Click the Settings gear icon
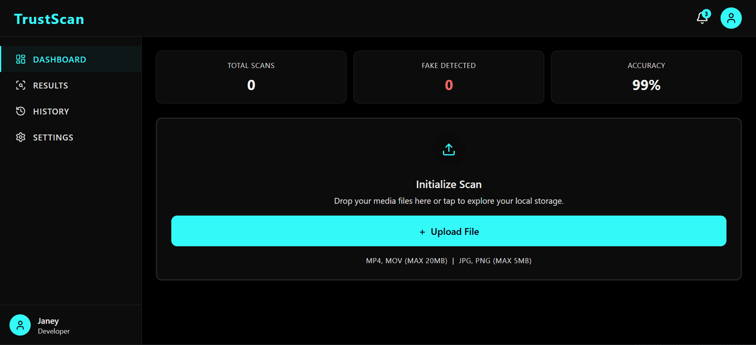 20,137
